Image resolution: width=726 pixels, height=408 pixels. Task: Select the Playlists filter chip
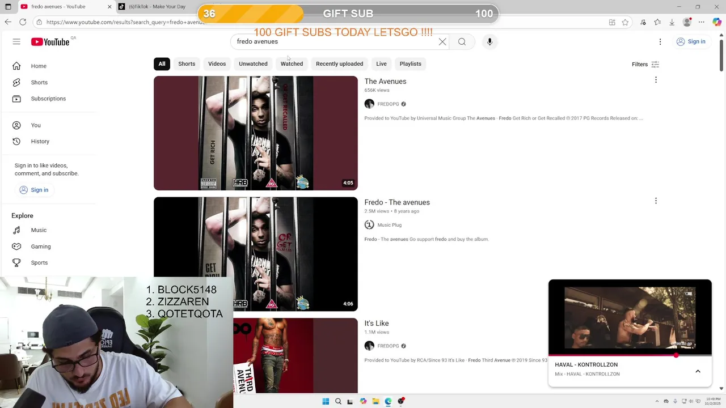click(x=410, y=64)
